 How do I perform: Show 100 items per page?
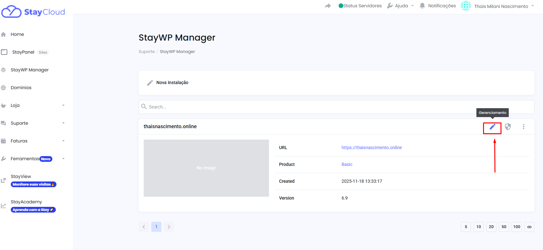[517, 227]
